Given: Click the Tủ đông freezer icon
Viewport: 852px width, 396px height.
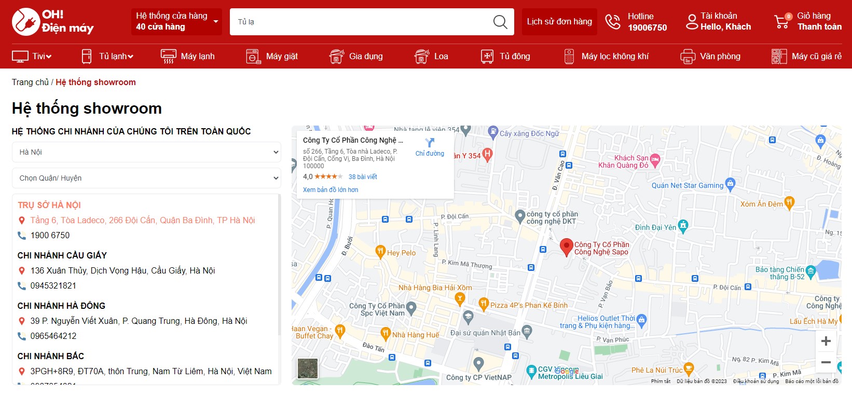Looking at the screenshot, I should (x=487, y=56).
